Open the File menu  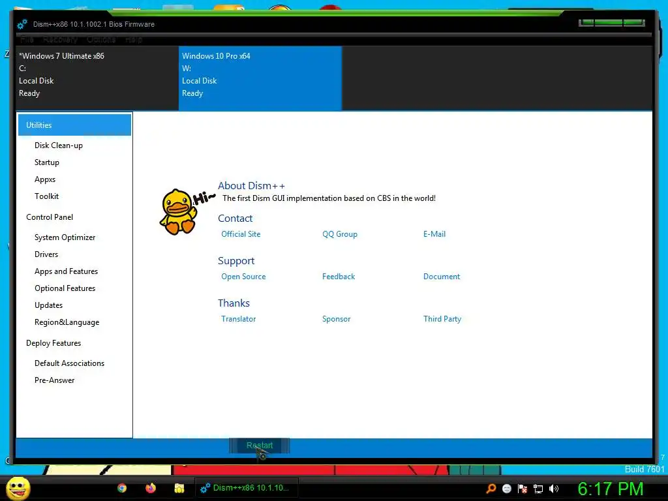click(27, 40)
